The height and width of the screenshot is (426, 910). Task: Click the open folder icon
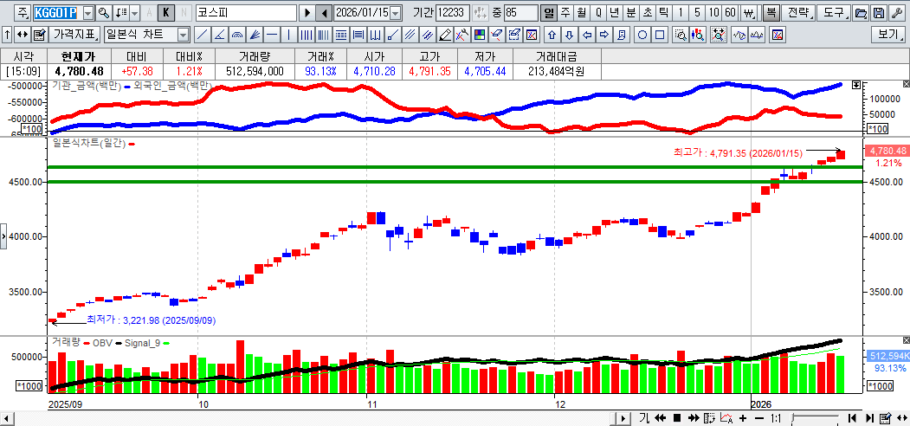[x=861, y=14]
